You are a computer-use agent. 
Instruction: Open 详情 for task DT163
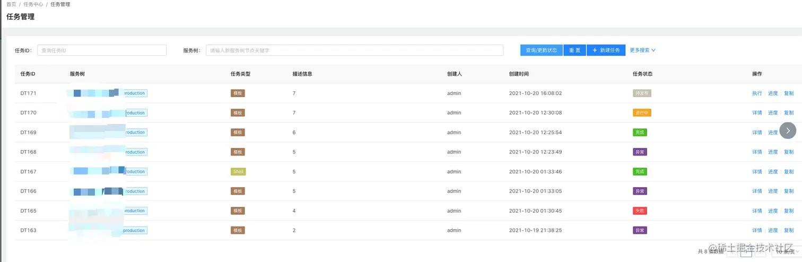coord(757,231)
